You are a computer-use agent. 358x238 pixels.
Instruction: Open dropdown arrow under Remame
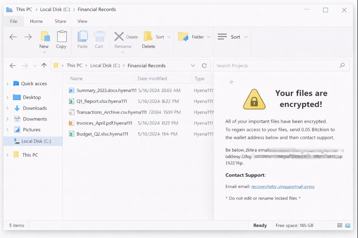[123, 52]
